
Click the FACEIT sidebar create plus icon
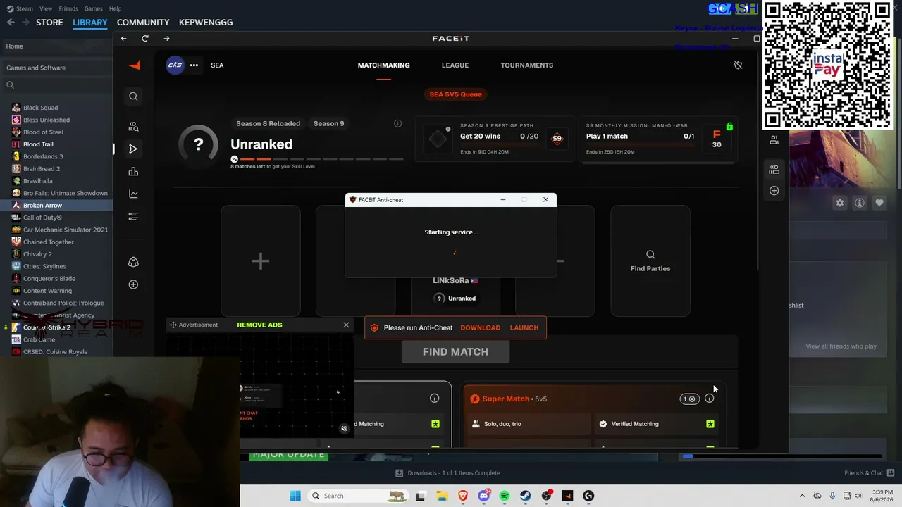tap(133, 284)
